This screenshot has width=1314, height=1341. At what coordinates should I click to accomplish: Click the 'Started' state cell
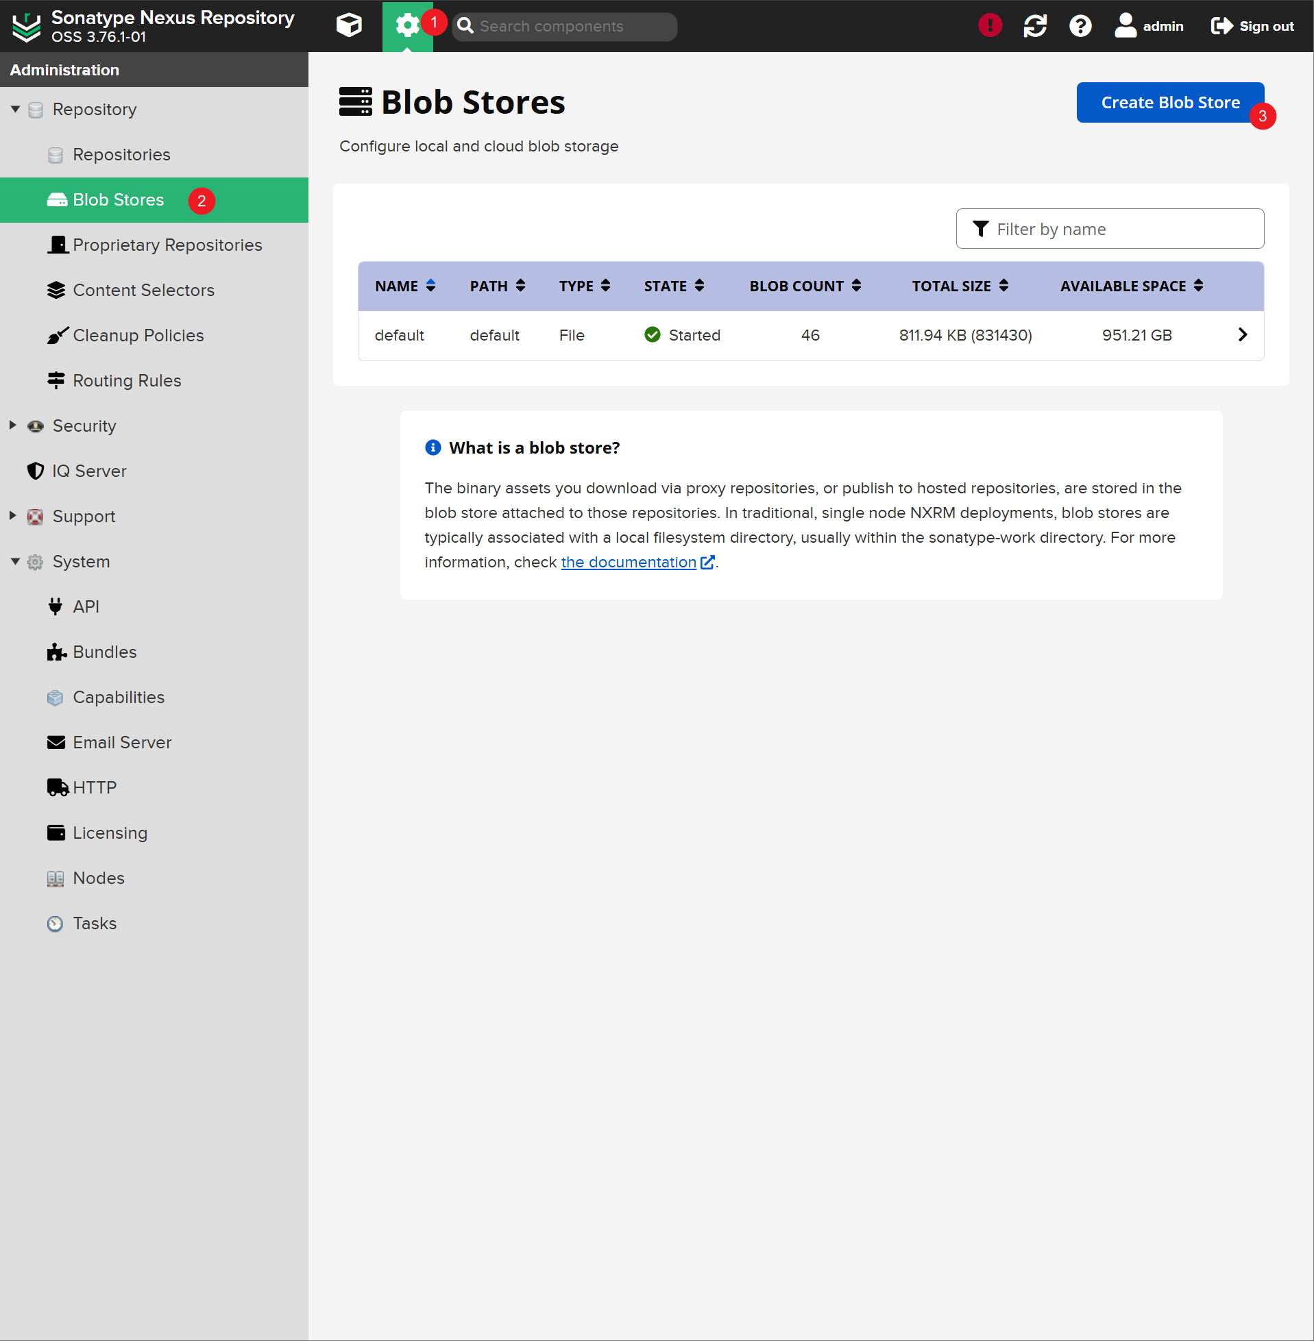[x=682, y=335]
